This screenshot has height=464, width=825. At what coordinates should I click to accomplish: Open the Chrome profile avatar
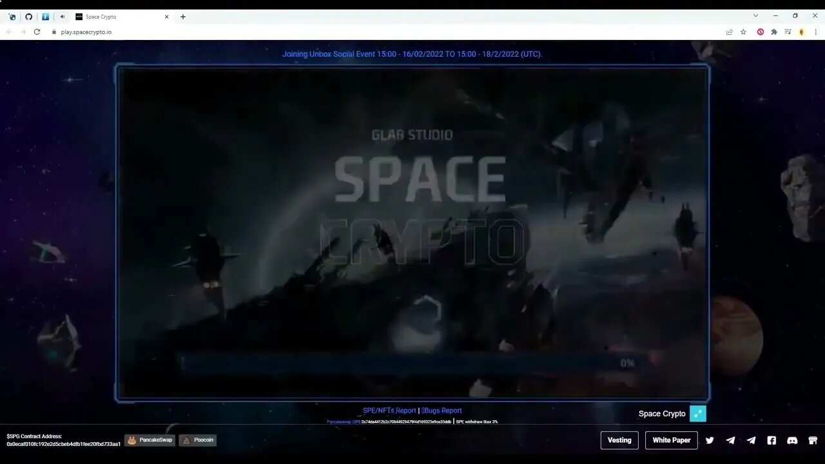[x=802, y=32]
